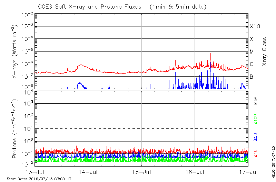
Task: Select the 16-Jul tick label
Action: click(195, 171)
